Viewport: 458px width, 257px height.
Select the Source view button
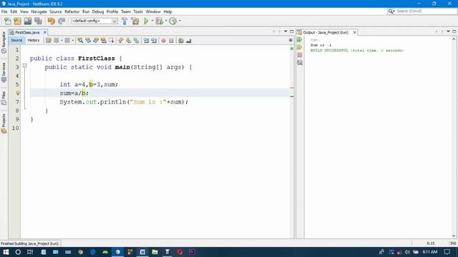click(x=16, y=40)
